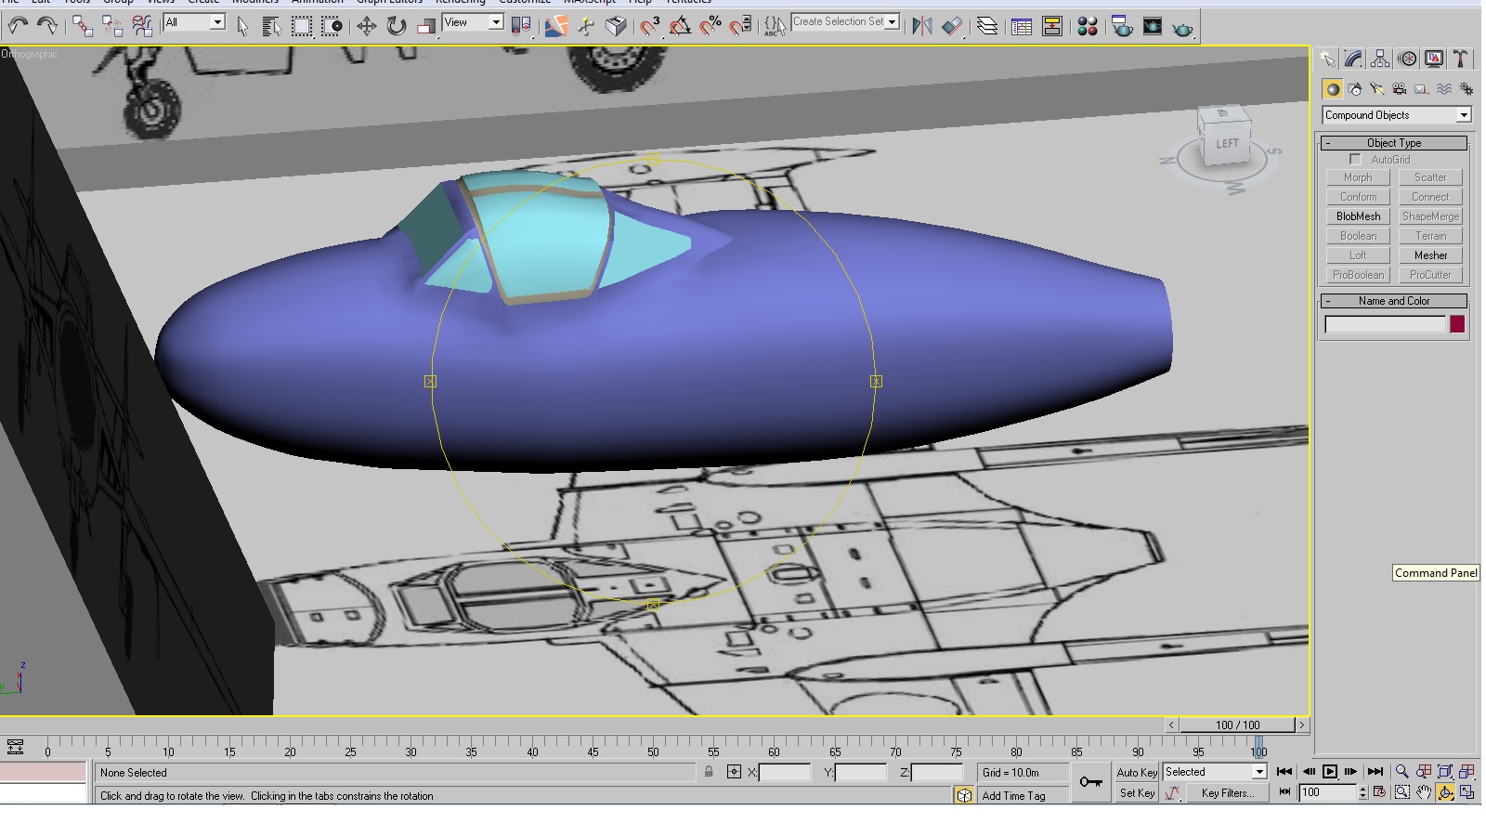
Task: Open the Schematic View
Action: [1052, 26]
